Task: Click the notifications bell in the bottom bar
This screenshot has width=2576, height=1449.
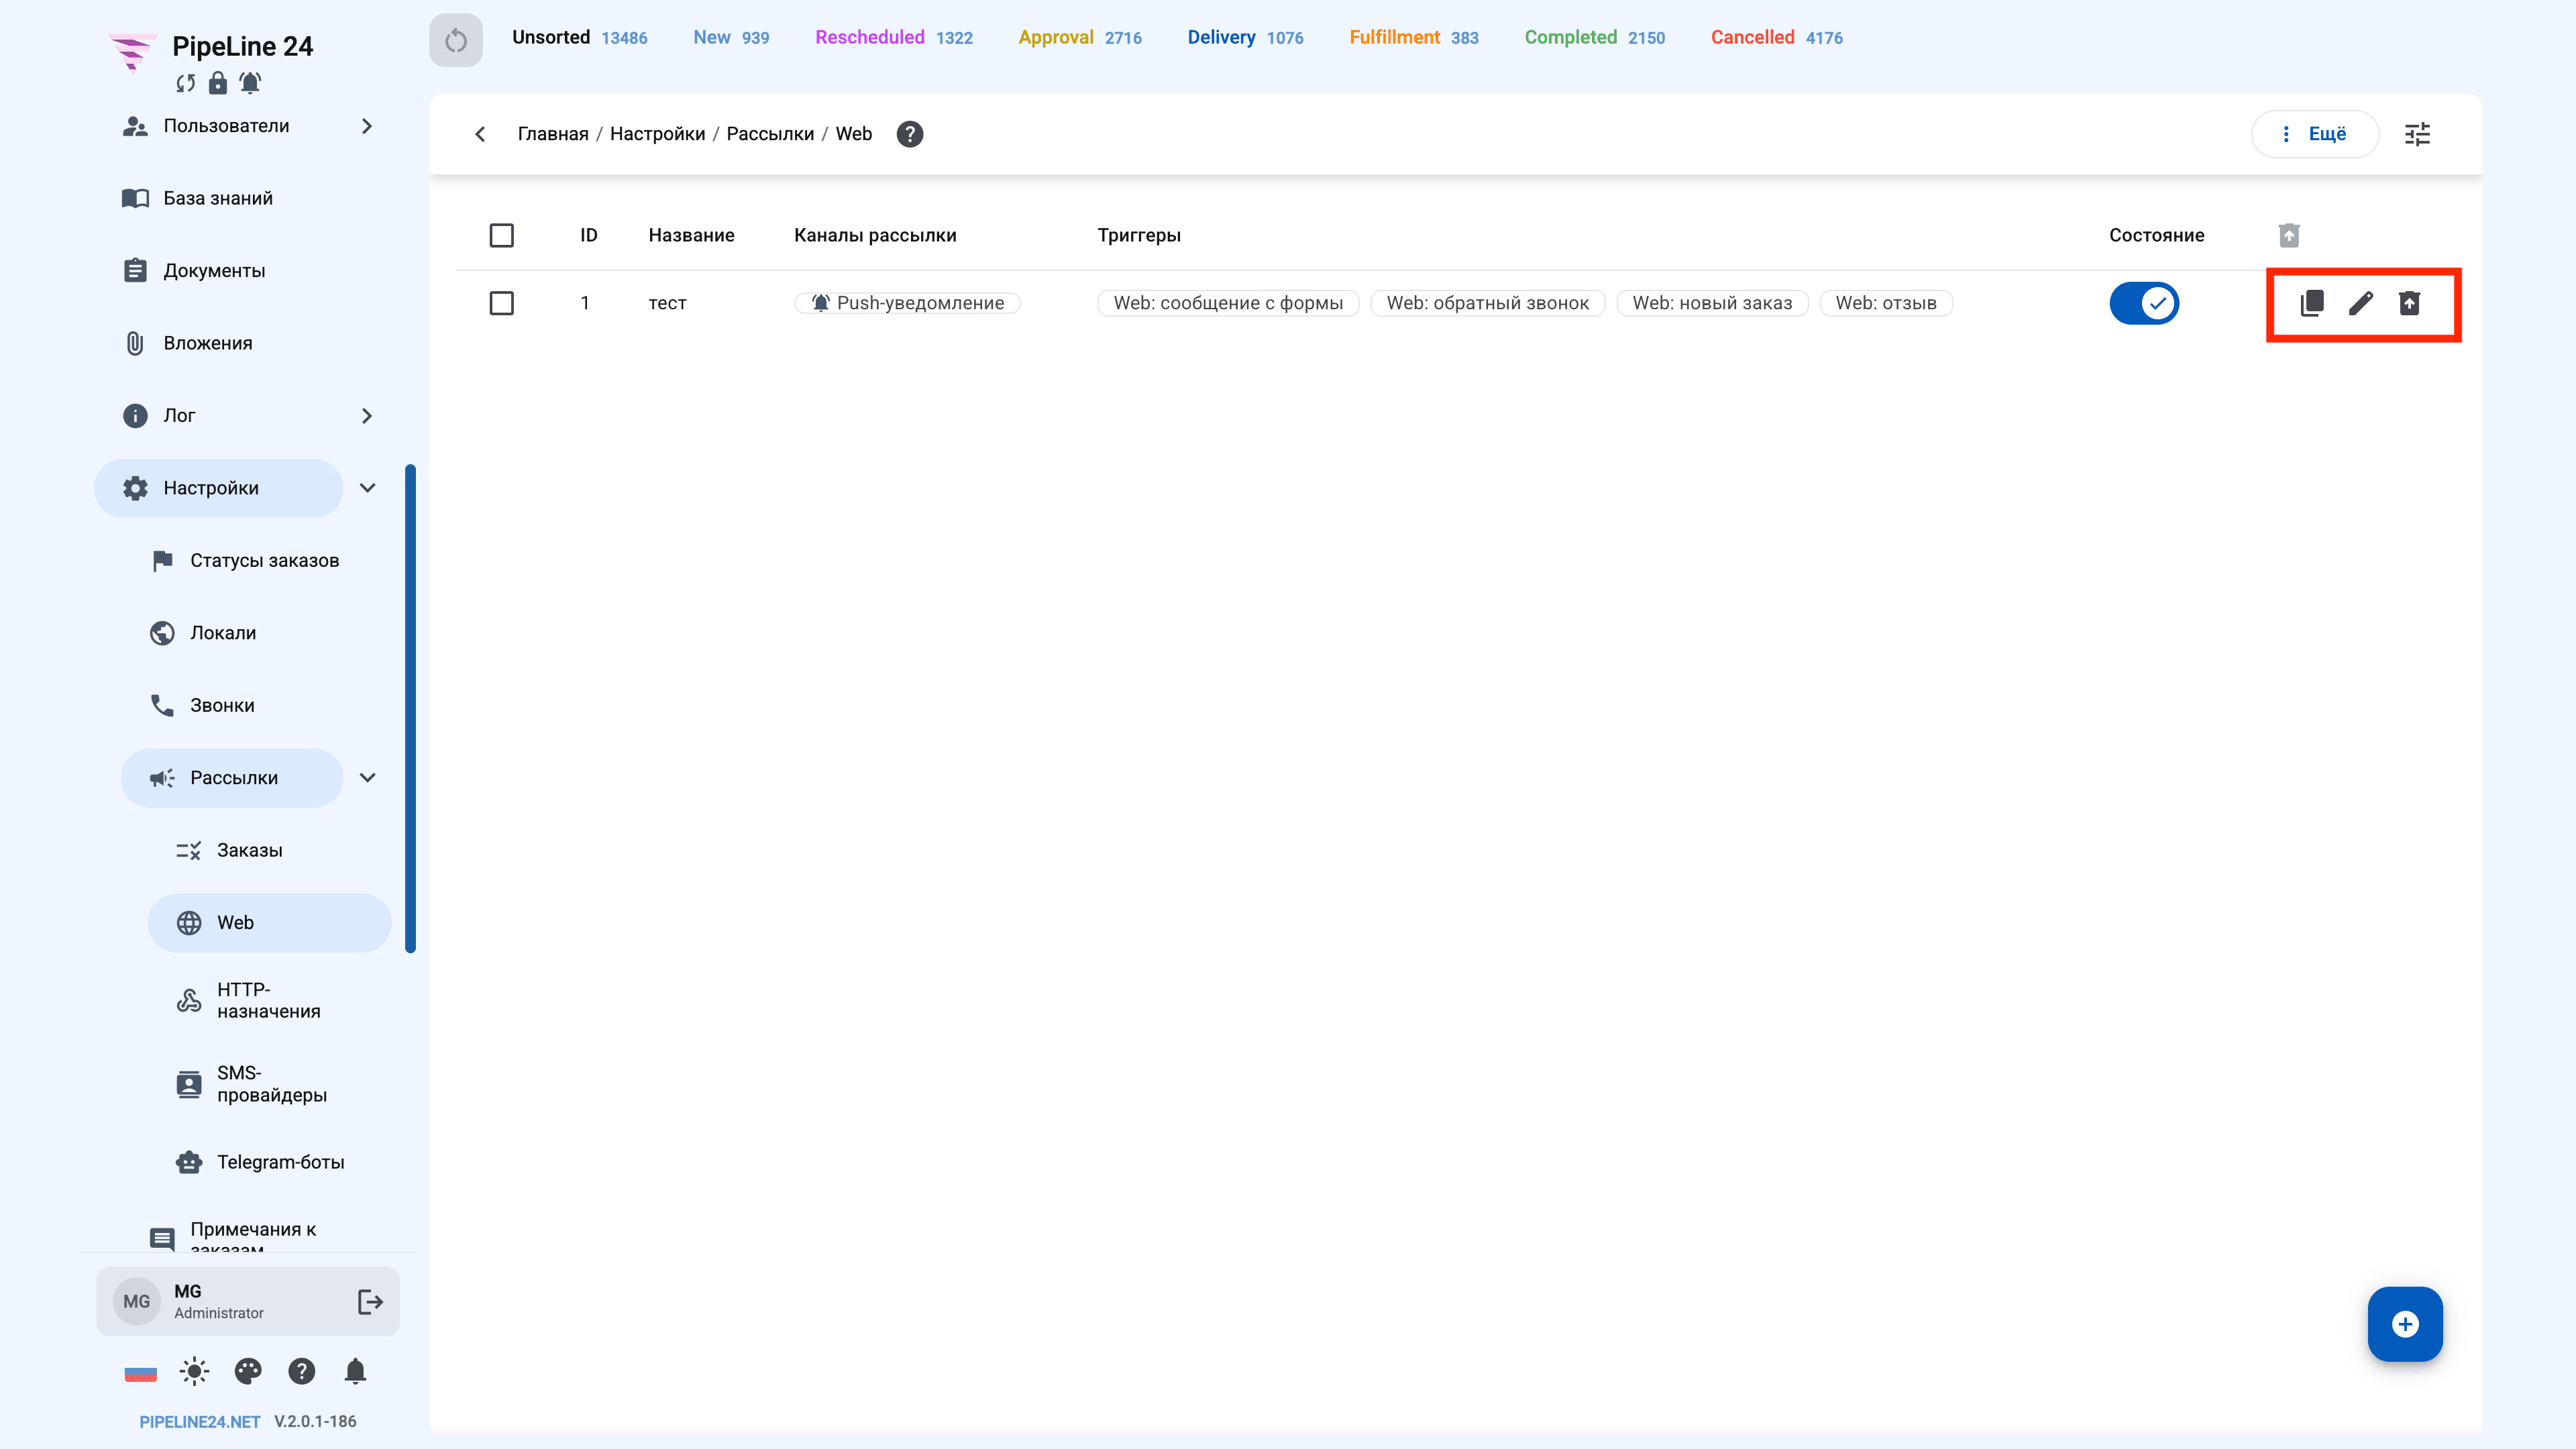Action: point(355,1371)
